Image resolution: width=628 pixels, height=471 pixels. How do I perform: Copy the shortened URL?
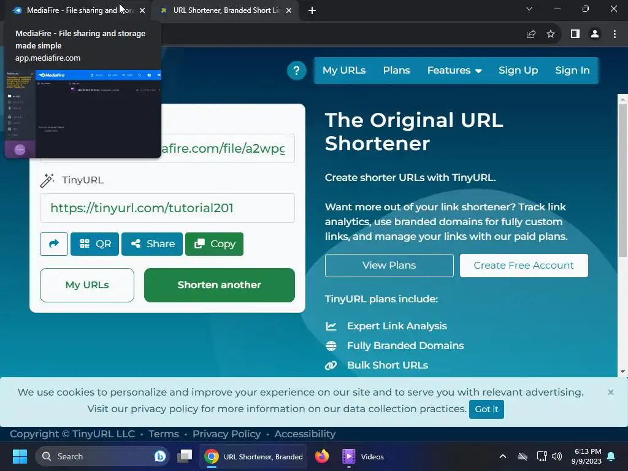(214, 244)
